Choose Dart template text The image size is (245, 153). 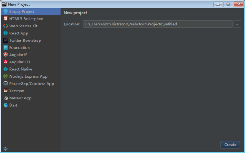[x=13, y=105]
